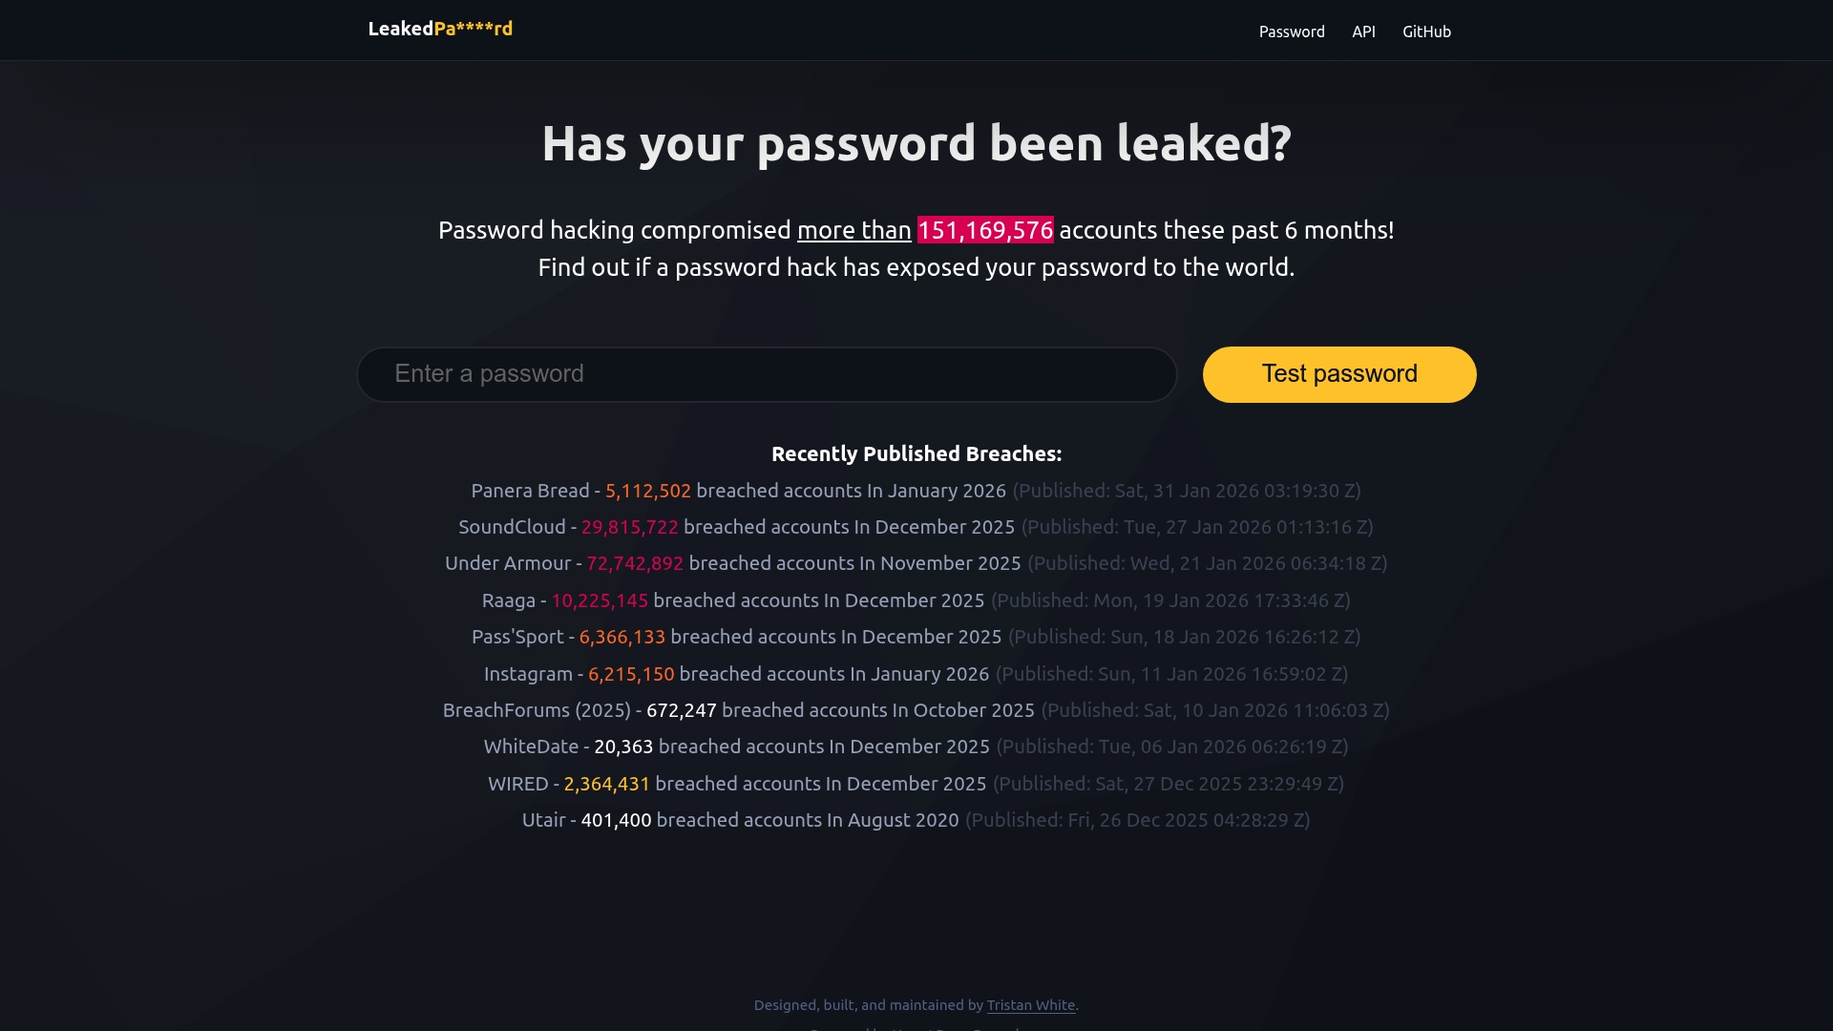Screen dimensions: 1833x1031
Task: Focus the Enter a password field
Action: pos(767,373)
